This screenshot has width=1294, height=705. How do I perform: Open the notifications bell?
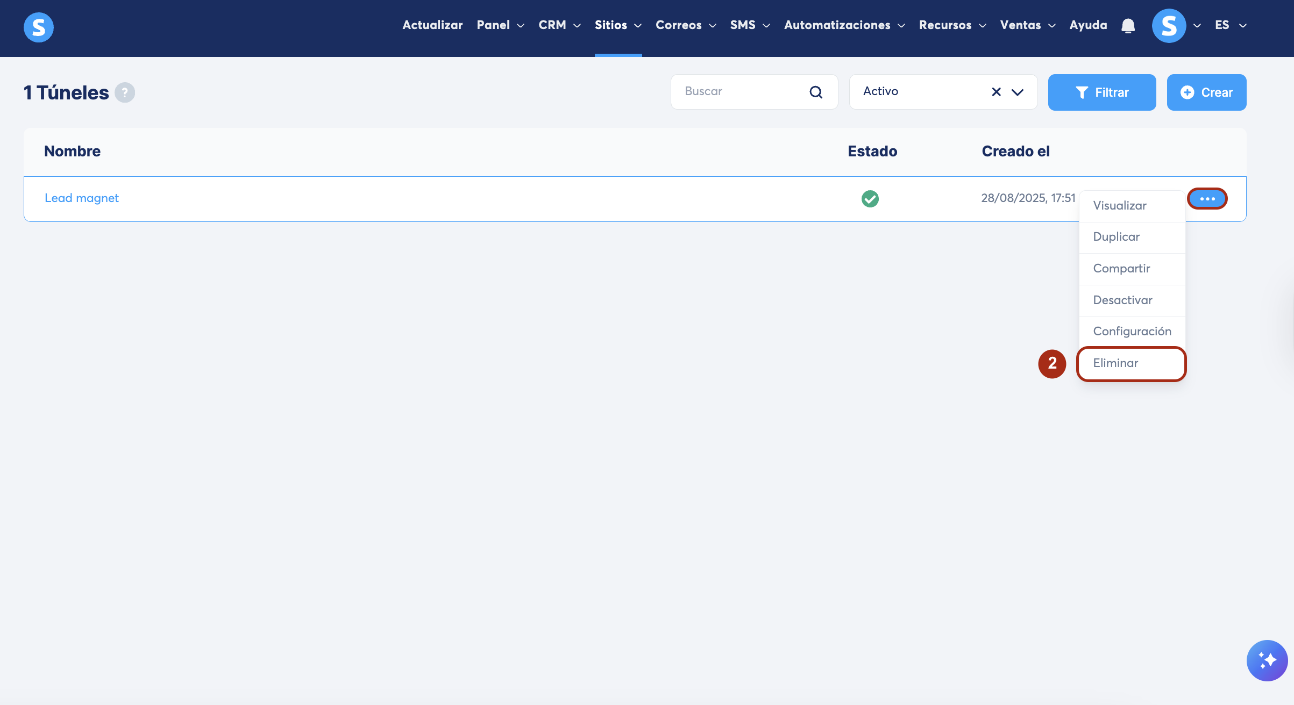(x=1128, y=26)
